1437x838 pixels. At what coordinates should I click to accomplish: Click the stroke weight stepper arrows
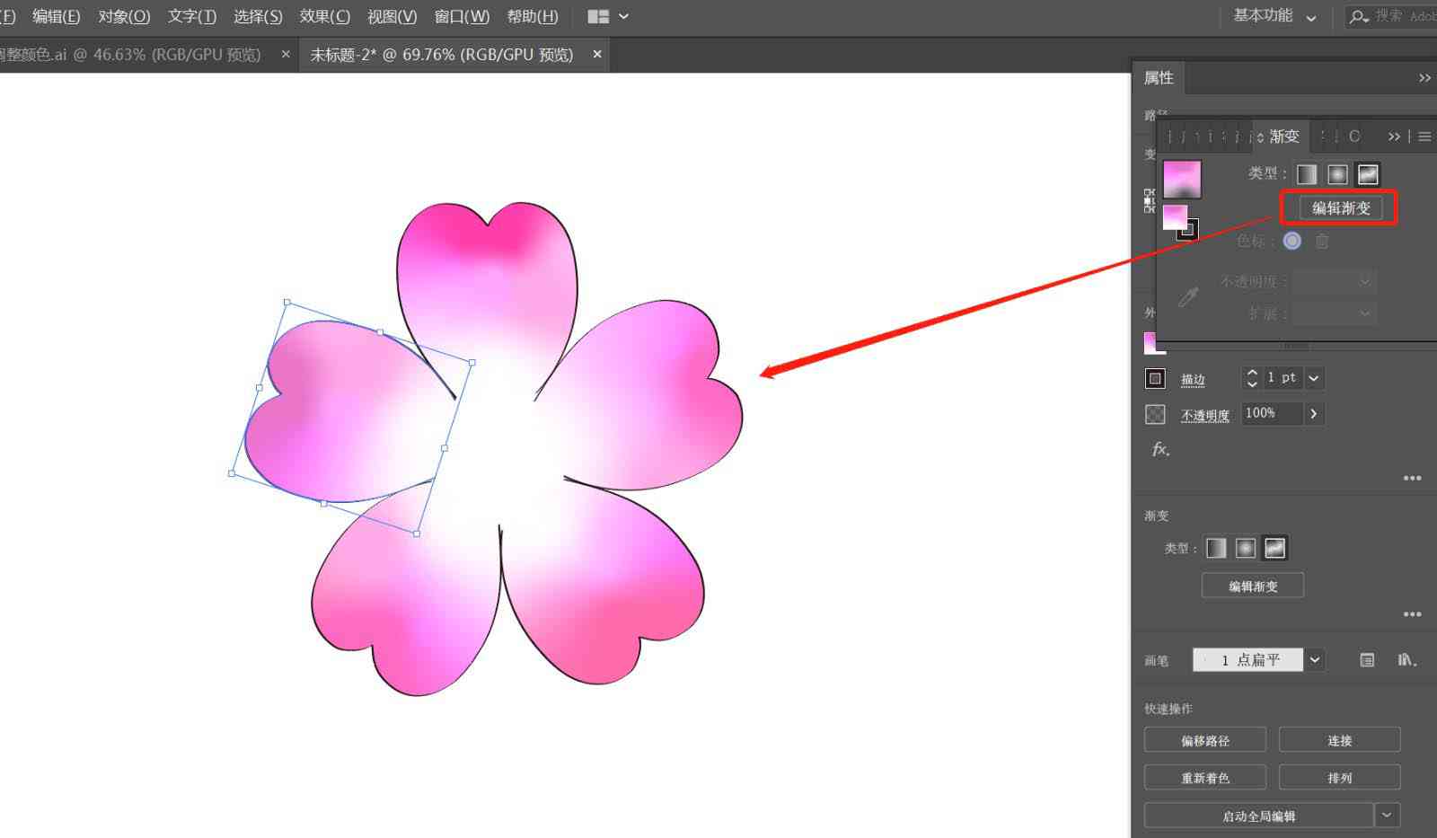click(x=1252, y=378)
